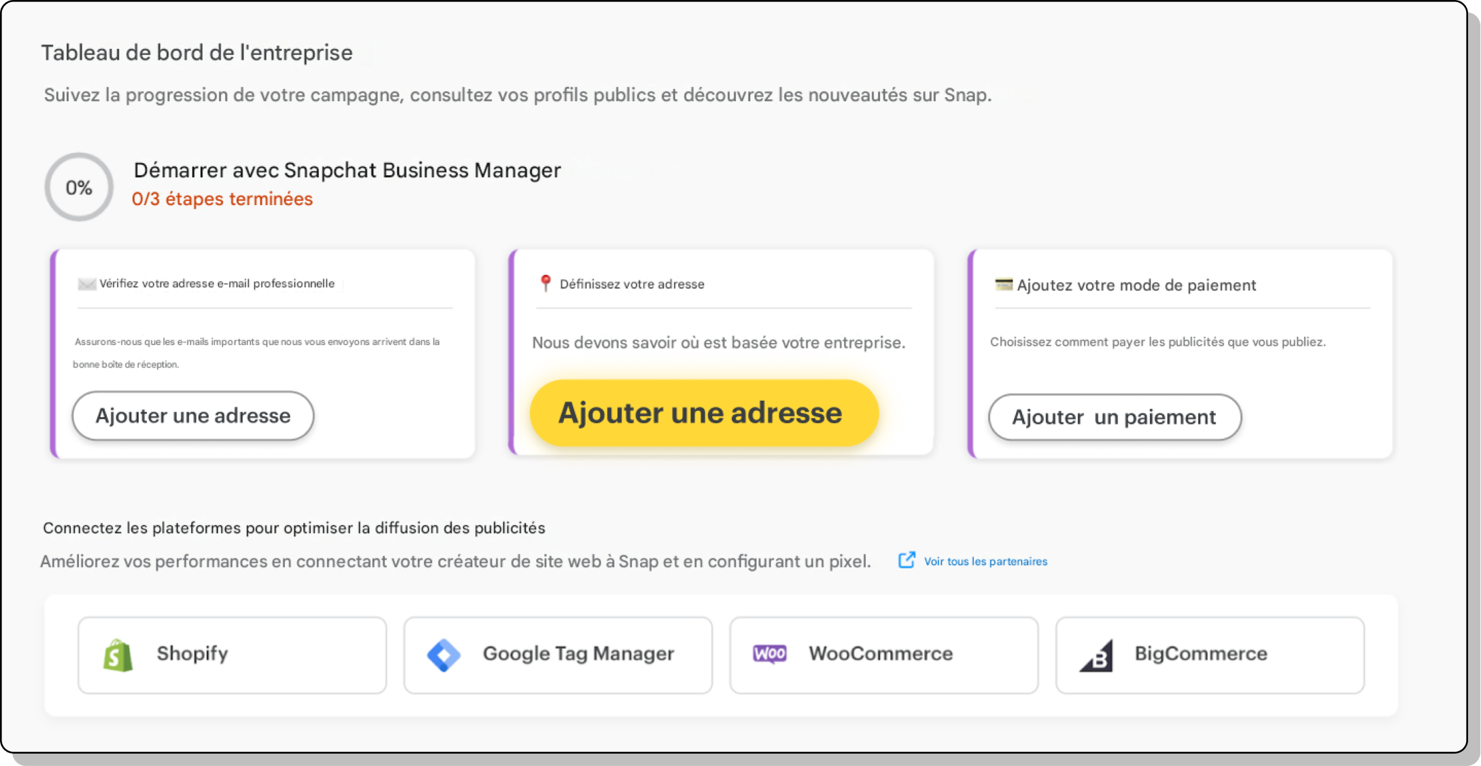
Task: Click the 0/3 étapes terminées text
Action: point(222,199)
